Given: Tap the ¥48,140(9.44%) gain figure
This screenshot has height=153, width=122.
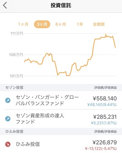Looking at the screenshot, I should point(102,105).
